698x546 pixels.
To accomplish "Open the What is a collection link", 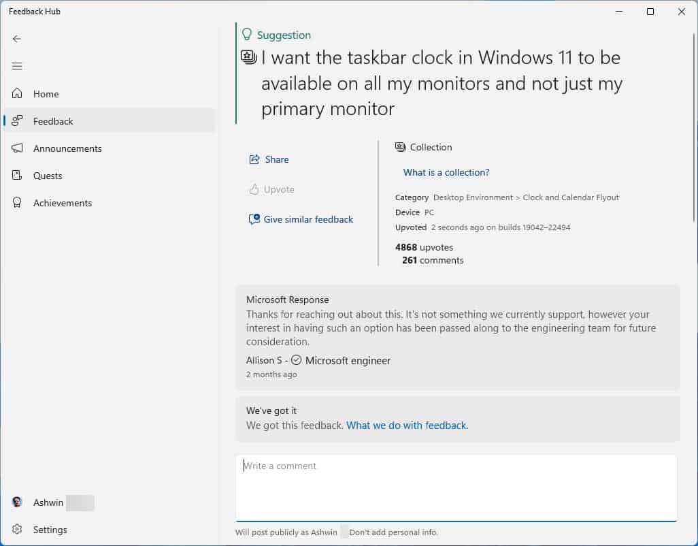I will [446, 172].
